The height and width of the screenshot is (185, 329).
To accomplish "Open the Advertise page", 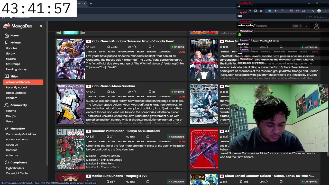I will pos(12,155).
